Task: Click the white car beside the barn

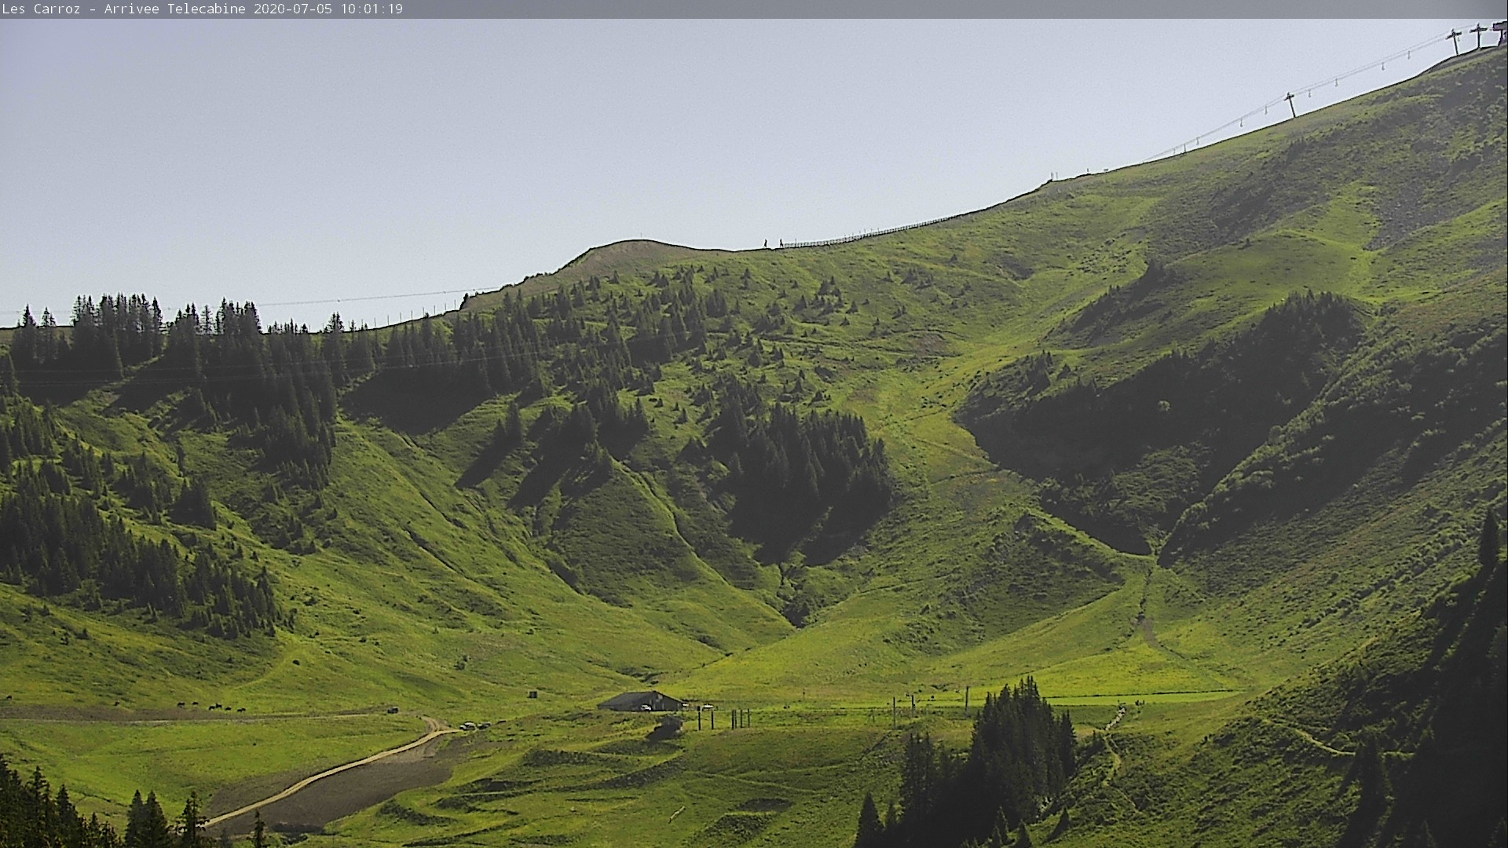Action: click(646, 708)
